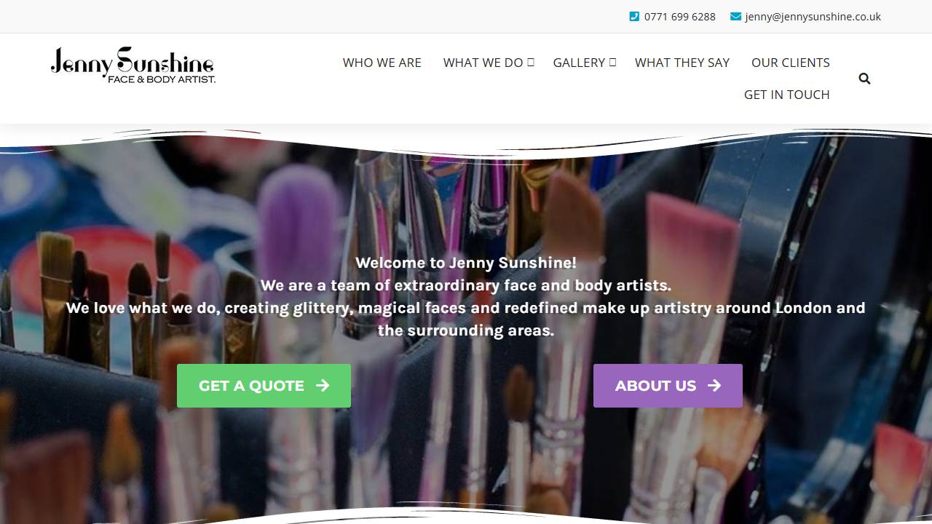Click the arrow icon in Get a Quote
The image size is (932, 524).
coord(323,386)
